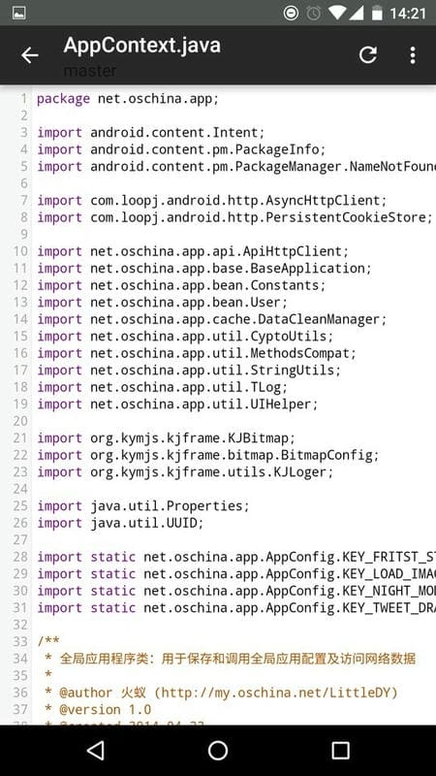Screen dimensions: 436x776
Task: Click the import AsyncHttpClient code line
Action: coord(212,201)
